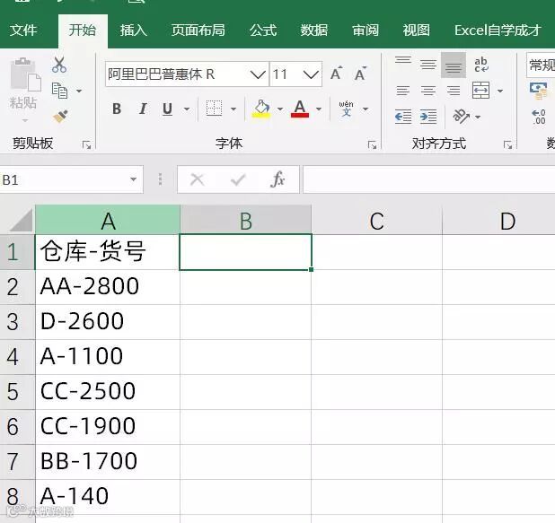Apply the borders icon
This screenshot has height=523, width=555.
pos(214,109)
